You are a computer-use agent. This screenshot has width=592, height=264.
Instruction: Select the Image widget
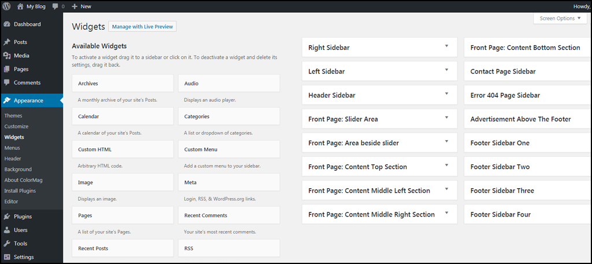click(123, 182)
